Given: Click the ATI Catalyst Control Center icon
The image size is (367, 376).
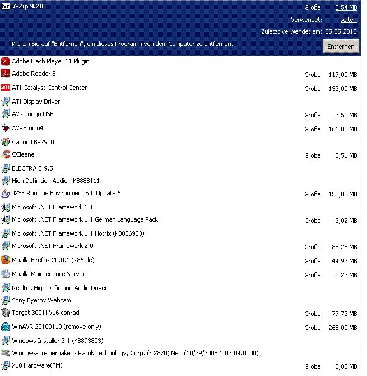Looking at the screenshot, I should point(5,88).
